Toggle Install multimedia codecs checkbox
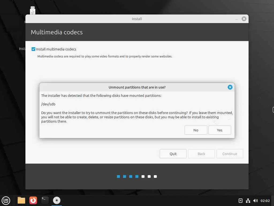The image size is (274, 206). tap(33, 49)
